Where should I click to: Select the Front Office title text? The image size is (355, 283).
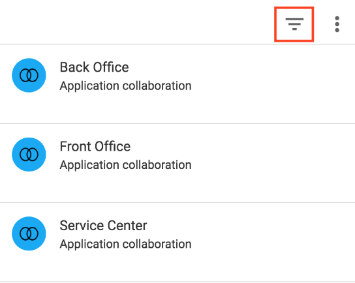tap(95, 146)
